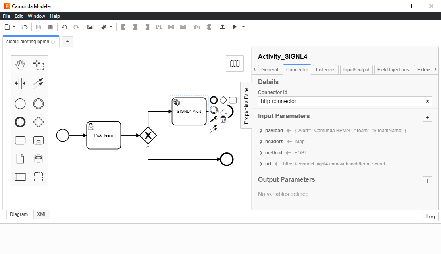The width and height of the screenshot is (441, 254).
Task: Clear the Connector Id field
Action: point(428,101)
